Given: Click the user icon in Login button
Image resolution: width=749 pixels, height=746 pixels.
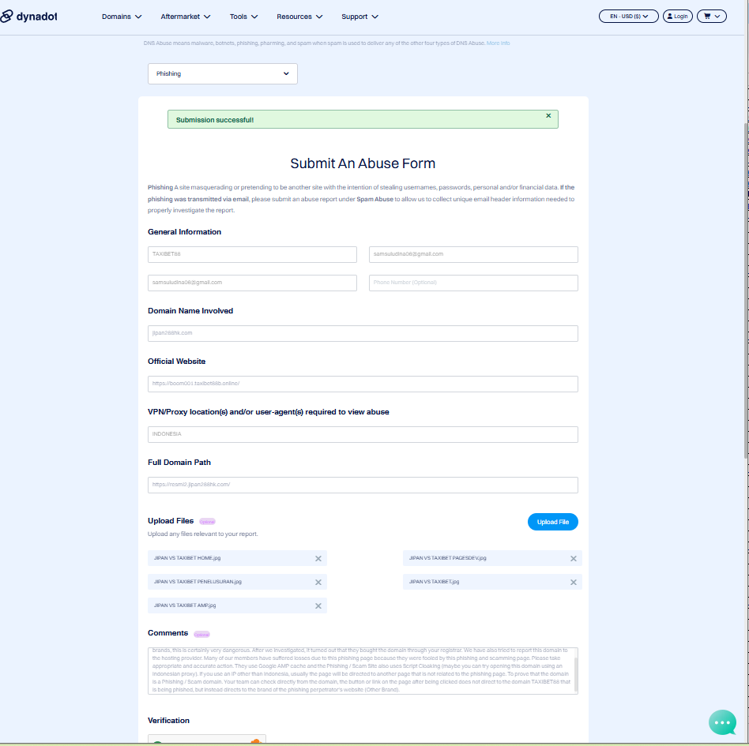Looking at the screenshot, I should [x=670, y=17].
